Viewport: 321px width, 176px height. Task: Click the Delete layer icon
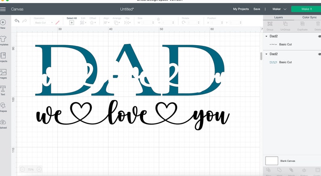point(318,24)
